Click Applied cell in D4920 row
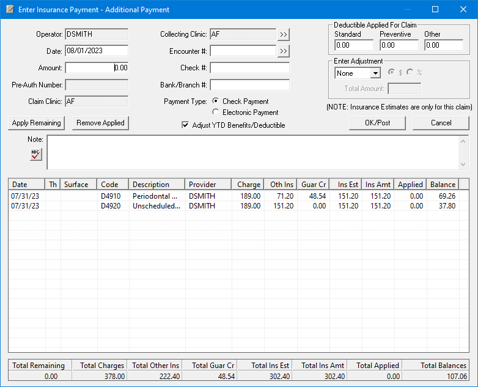Image resolution: width=478 pixels, height=387 pixels. point(410,206)
